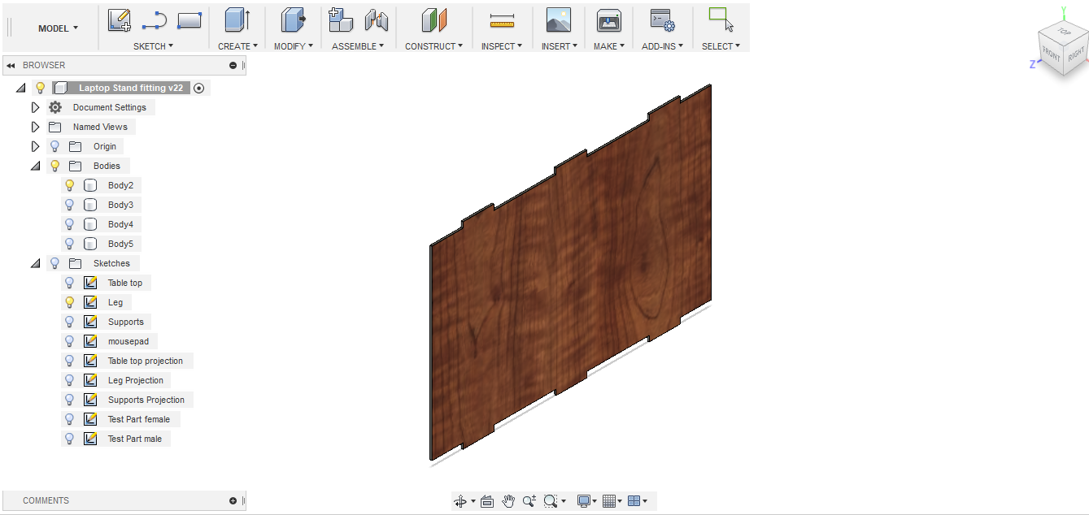Open the Orbit type dropdown arrow
1089x515 pixels.
(x=473, y=502)
